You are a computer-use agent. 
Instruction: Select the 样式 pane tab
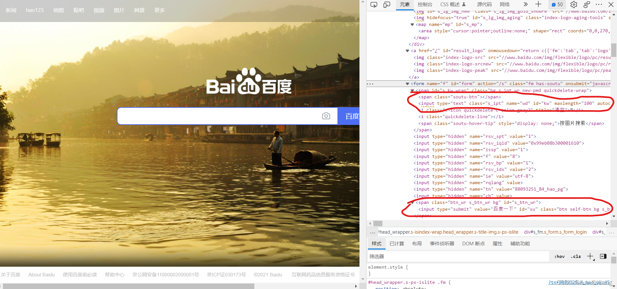[377, 244]
